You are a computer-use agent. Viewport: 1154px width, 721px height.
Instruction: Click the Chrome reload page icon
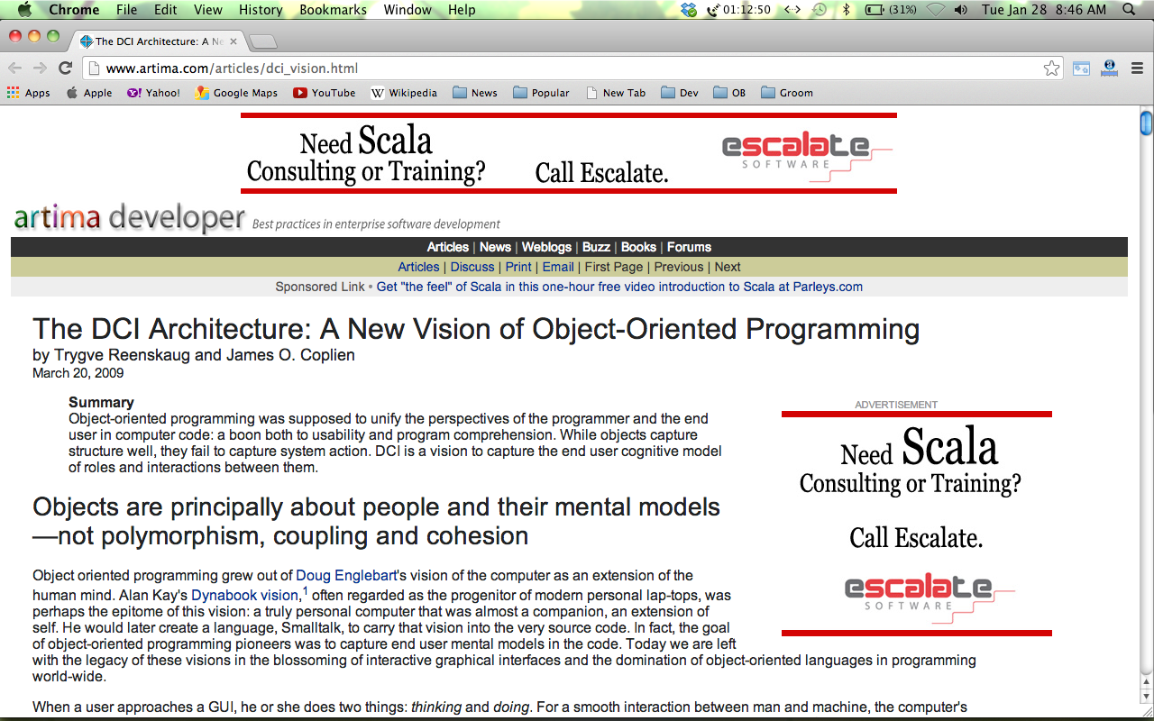point(65,68)
